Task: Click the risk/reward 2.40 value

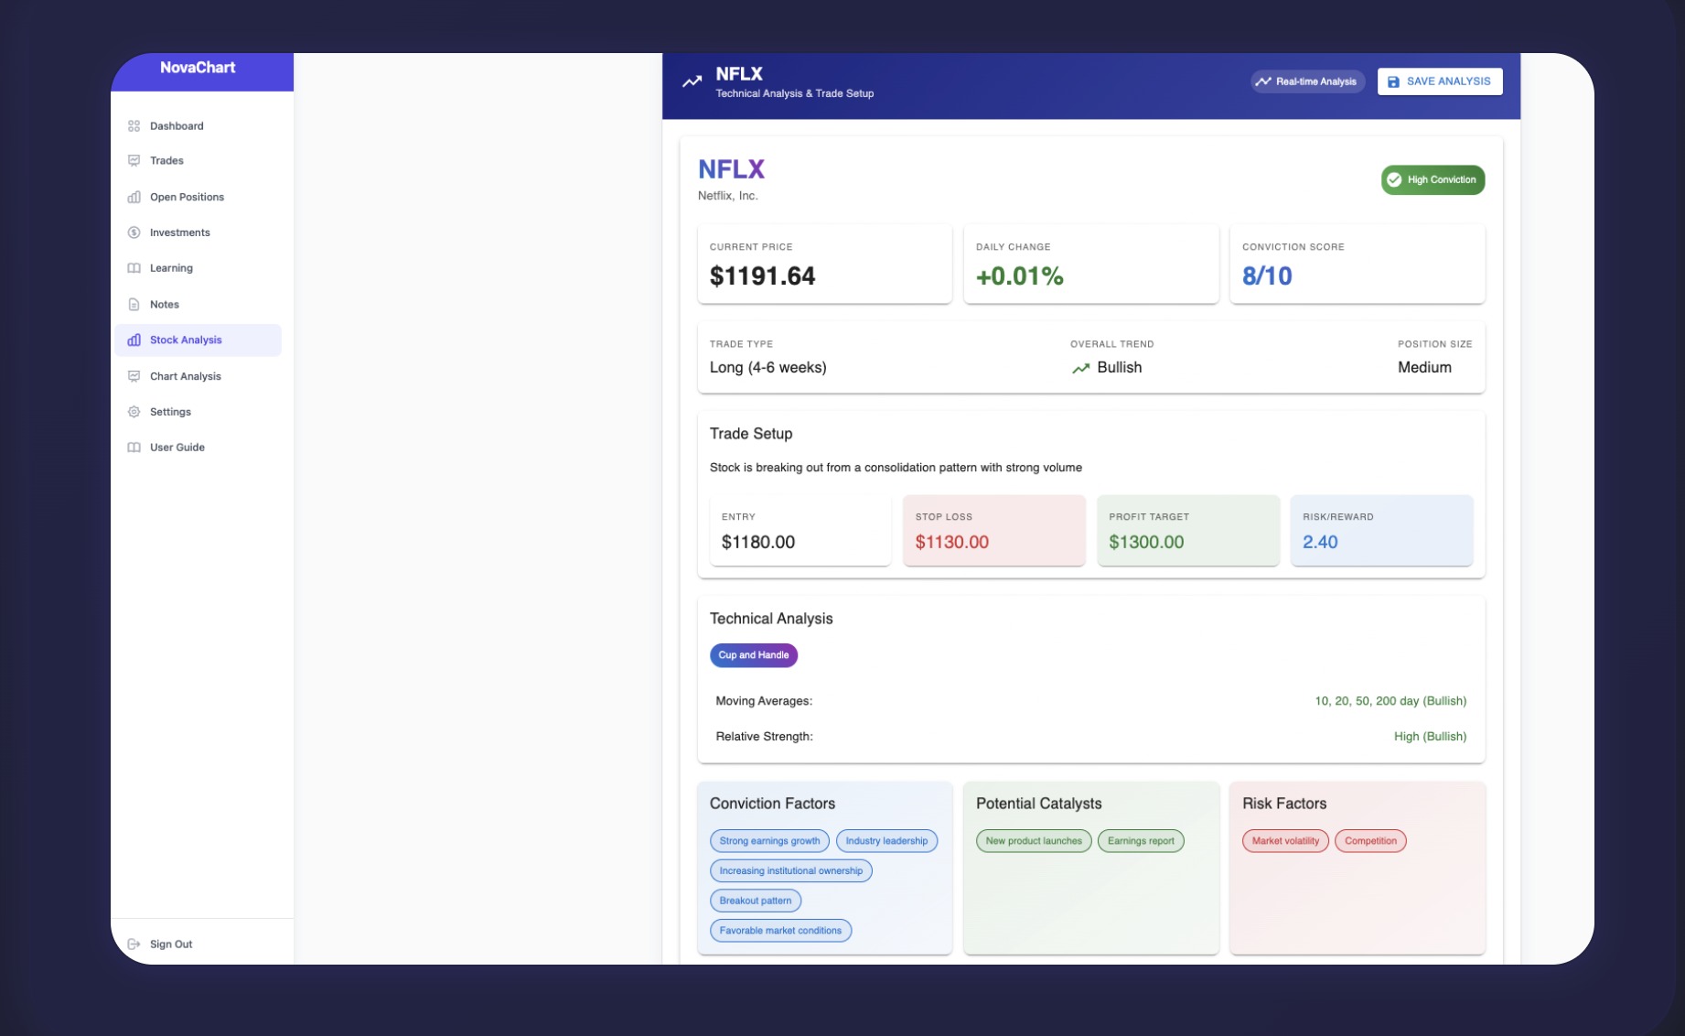Action: pyautogui.click(x=1320, y=543)
